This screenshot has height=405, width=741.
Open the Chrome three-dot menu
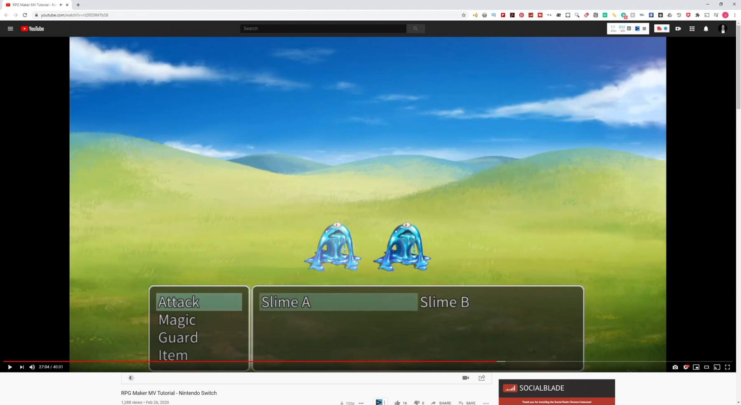coord(734,15)
